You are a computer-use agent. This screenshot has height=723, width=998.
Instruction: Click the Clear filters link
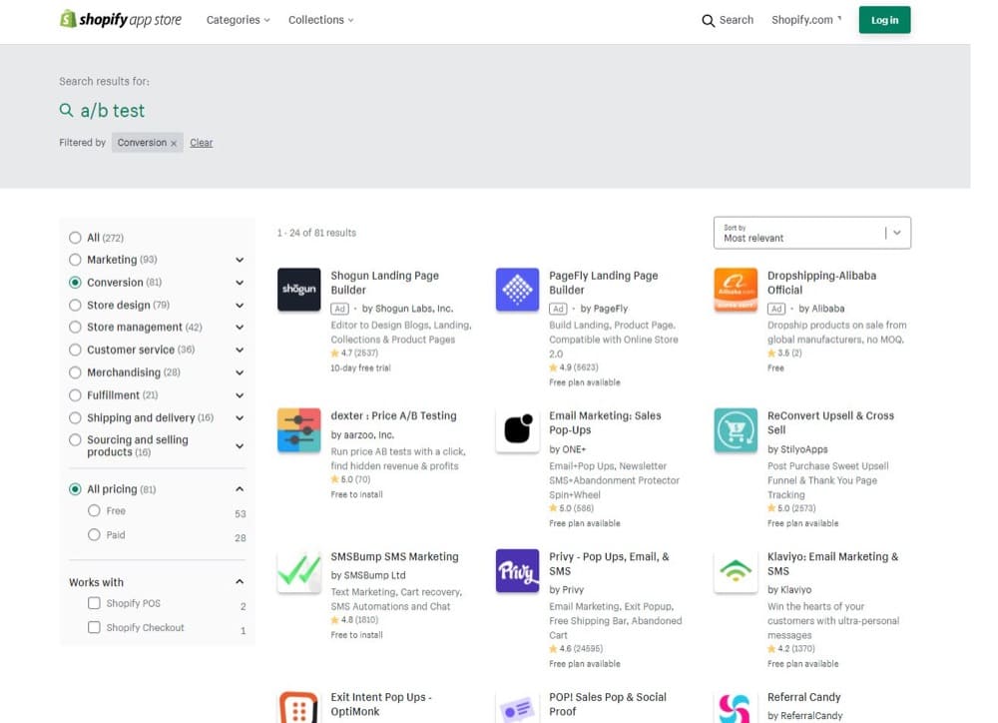tap(202, 143)
